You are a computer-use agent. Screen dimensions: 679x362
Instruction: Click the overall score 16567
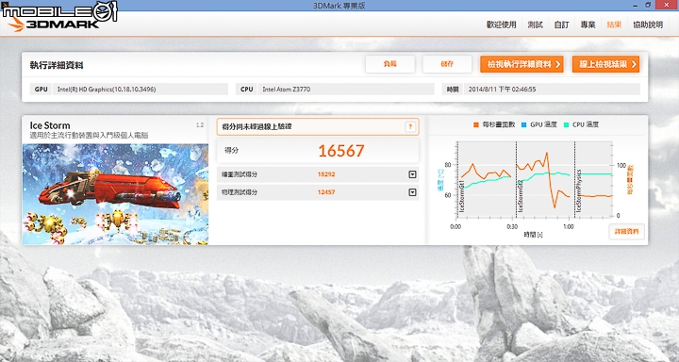pyautogui.click(x=341, y=151)
